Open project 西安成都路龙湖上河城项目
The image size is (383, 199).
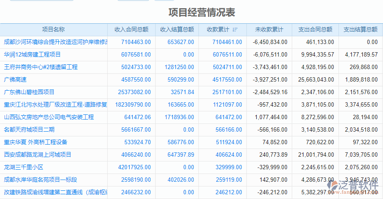[x=38, y=155]
